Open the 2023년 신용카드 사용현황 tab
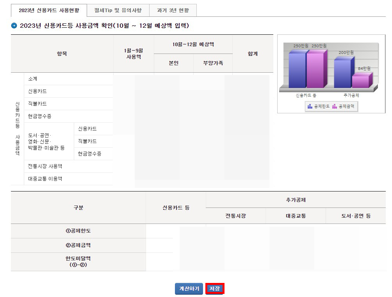This screenshot has width=392, height=297. pos(49,10)
